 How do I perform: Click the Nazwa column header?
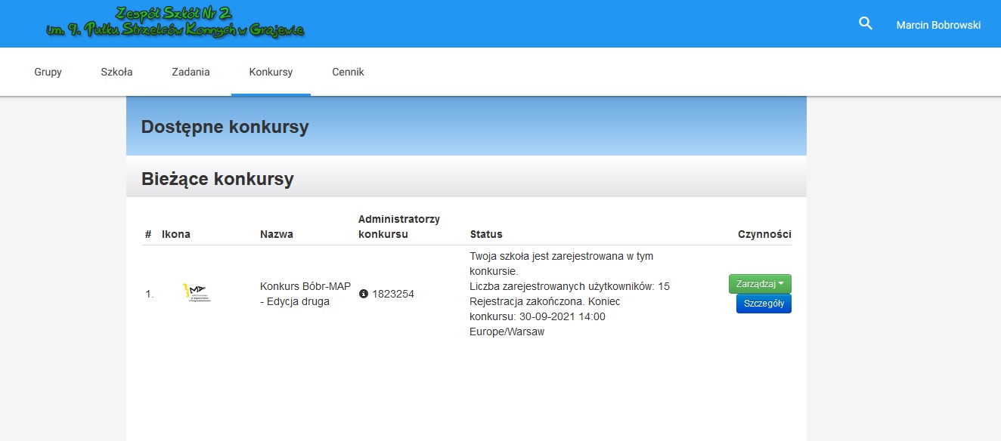click(x=276, y=234)
